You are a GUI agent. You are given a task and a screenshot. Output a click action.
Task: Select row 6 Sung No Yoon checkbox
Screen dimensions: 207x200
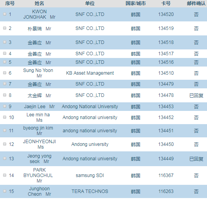(x=5, y=73)
